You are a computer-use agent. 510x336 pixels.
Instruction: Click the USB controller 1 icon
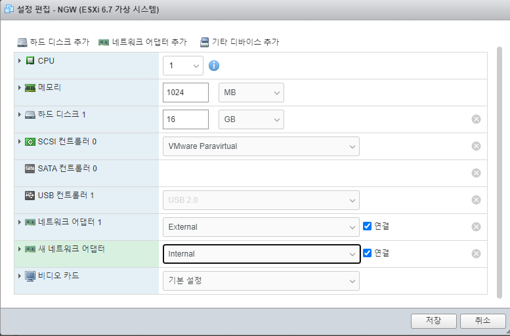click(30, 196)
